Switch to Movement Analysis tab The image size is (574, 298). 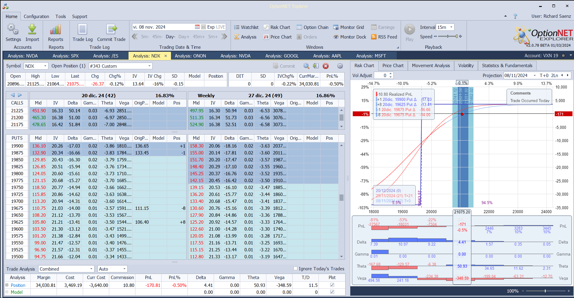(x=431, y=66)
